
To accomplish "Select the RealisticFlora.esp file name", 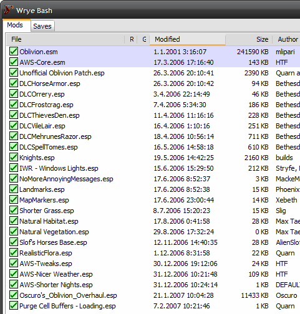I will (46, 253).
